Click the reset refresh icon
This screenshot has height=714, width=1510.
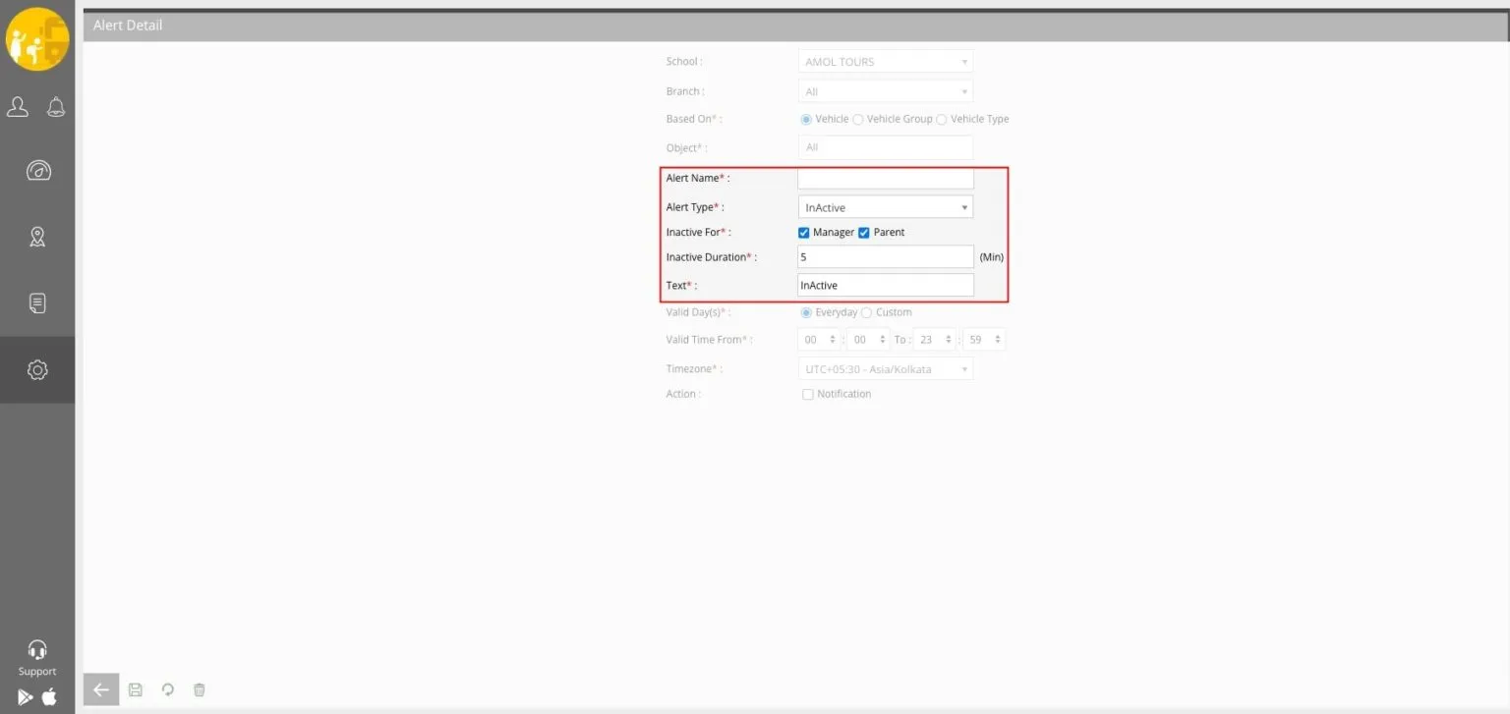click(x=168, y=689)
